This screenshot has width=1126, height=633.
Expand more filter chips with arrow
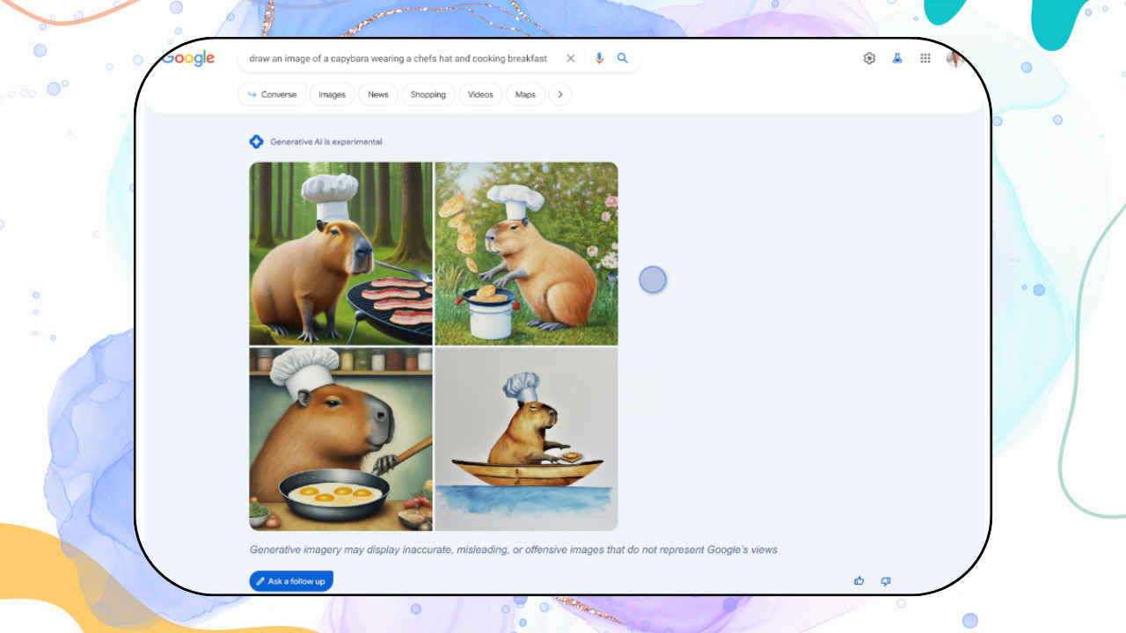pyautogui.click(x=560, y=94)
